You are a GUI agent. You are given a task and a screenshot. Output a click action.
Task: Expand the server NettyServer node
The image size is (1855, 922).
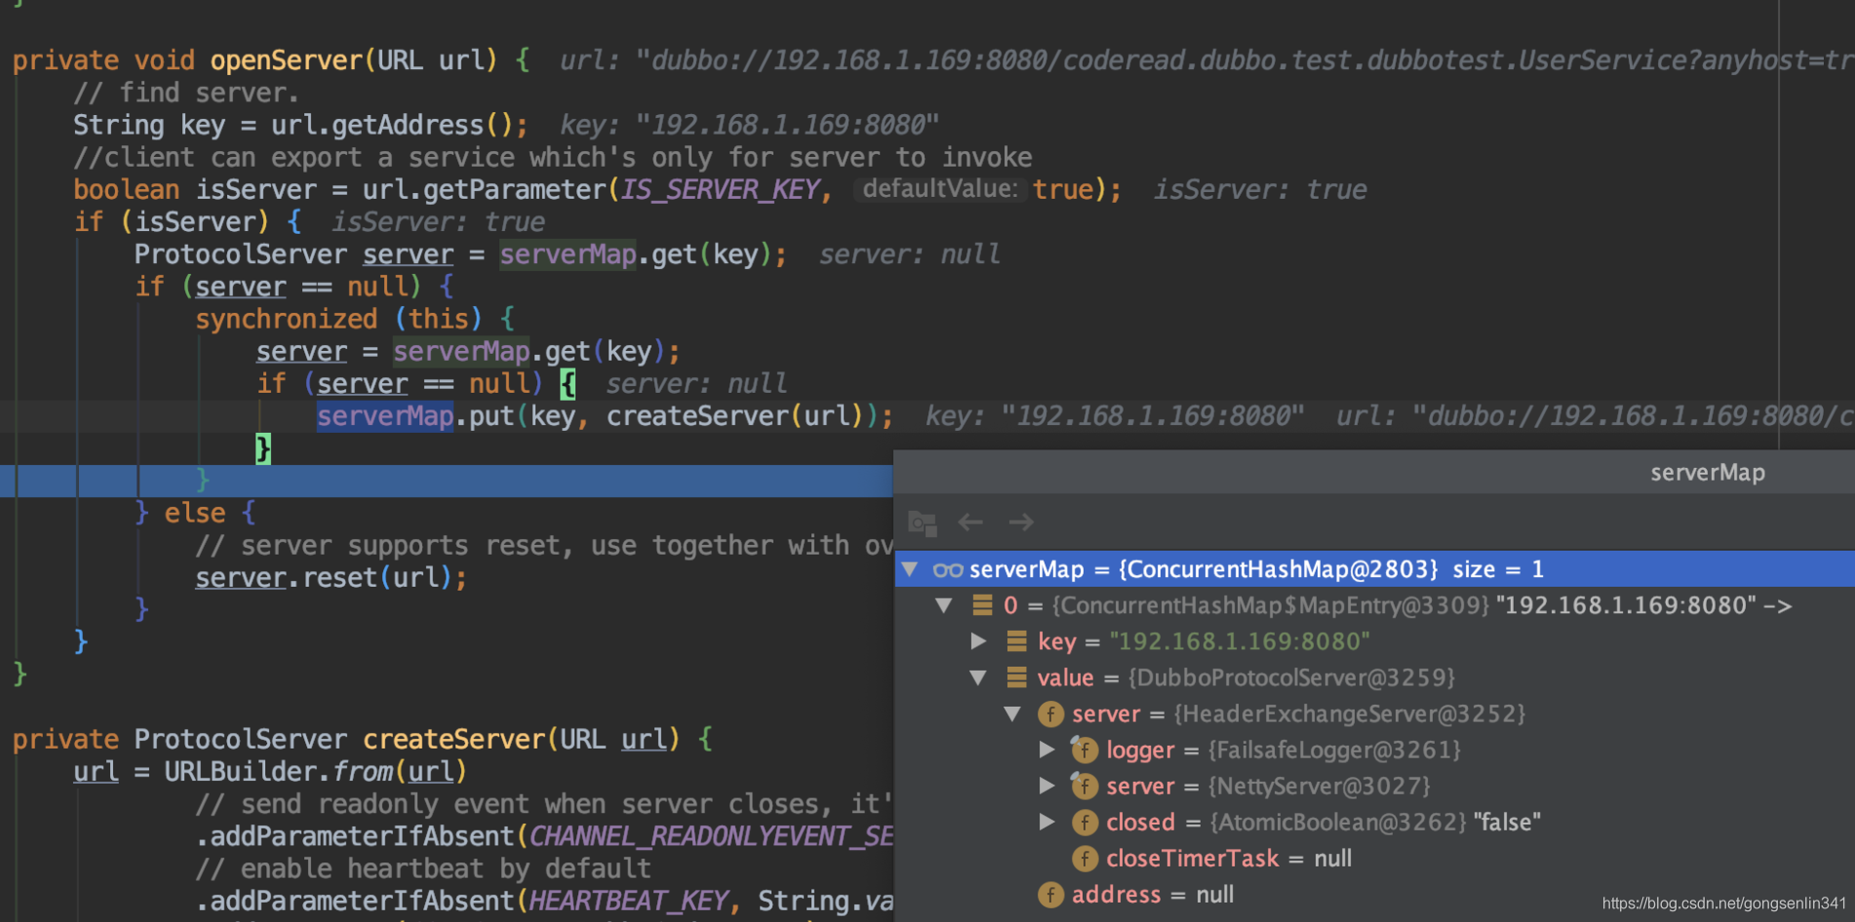coord(1046,786)
